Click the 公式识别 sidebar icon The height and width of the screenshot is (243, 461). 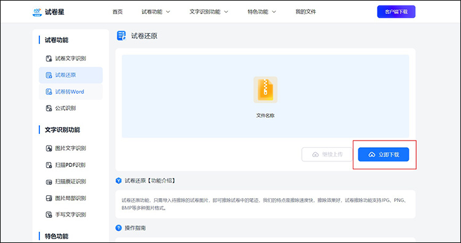click(x=49, y=108)
